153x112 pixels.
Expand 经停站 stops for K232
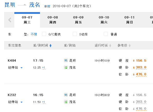coord(15,102)
